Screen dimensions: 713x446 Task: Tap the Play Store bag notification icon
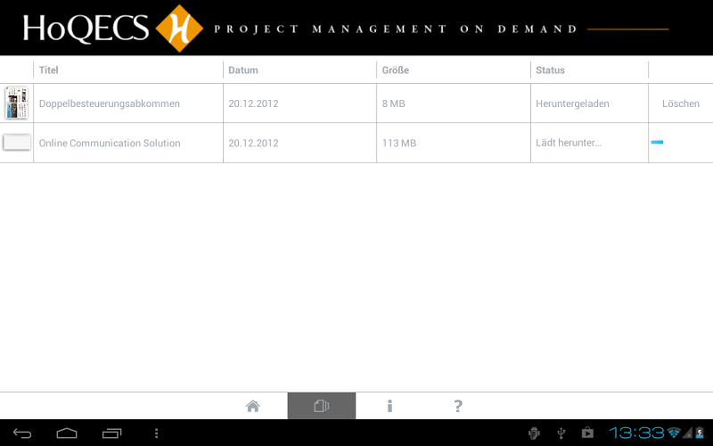pyautogui.click(x=587, y=433)
